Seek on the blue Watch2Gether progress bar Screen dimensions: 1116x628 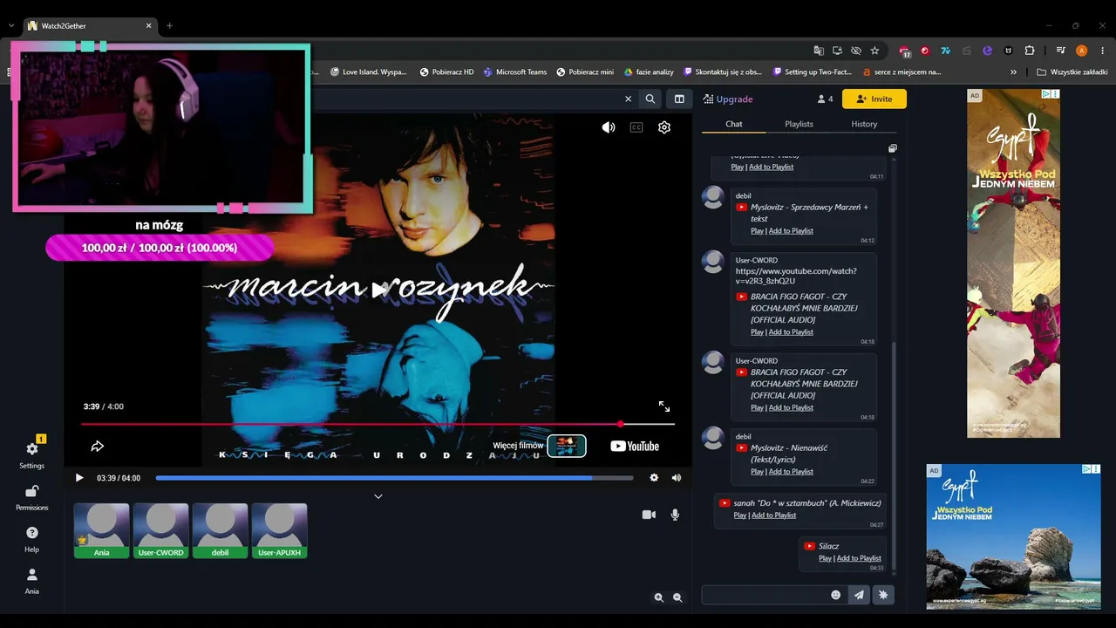tap(394, 478)
